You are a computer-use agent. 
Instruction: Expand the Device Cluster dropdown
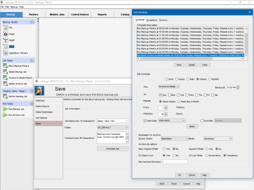tap(175, 138)
